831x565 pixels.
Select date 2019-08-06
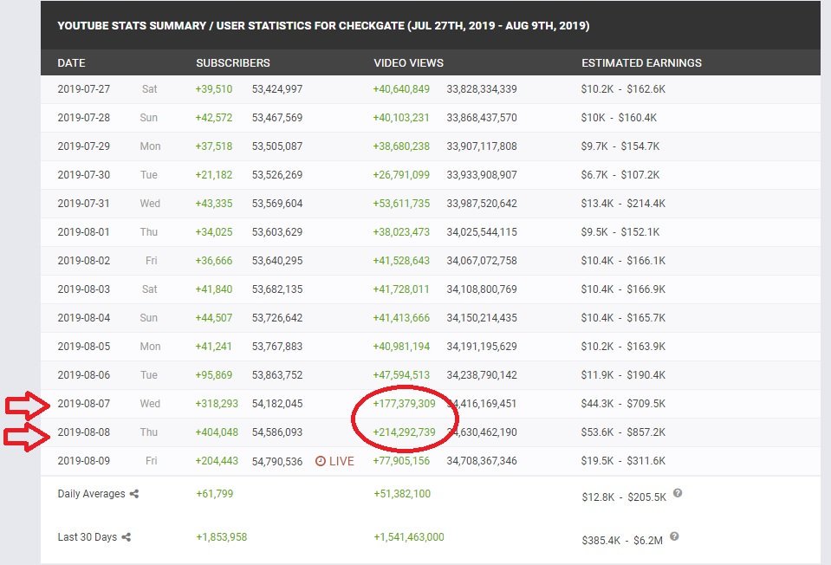(84, 375)
